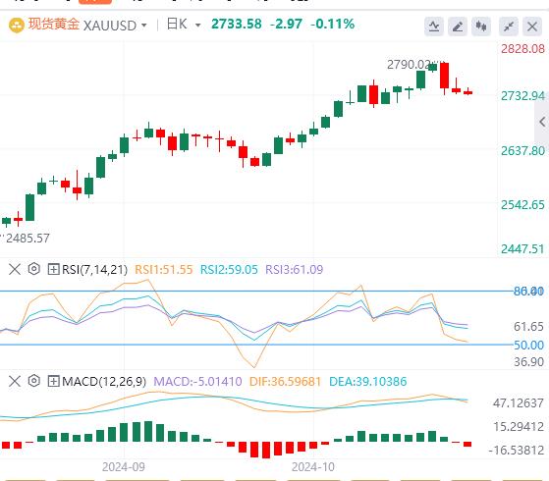
Task: Click the shrink arrows icon
Action: [x=509, y=27]
